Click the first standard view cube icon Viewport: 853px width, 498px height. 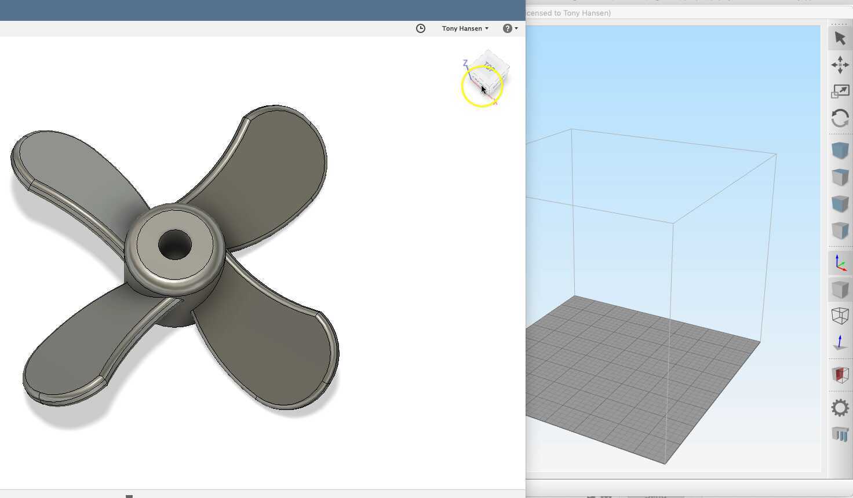click(x=840, y=150)
